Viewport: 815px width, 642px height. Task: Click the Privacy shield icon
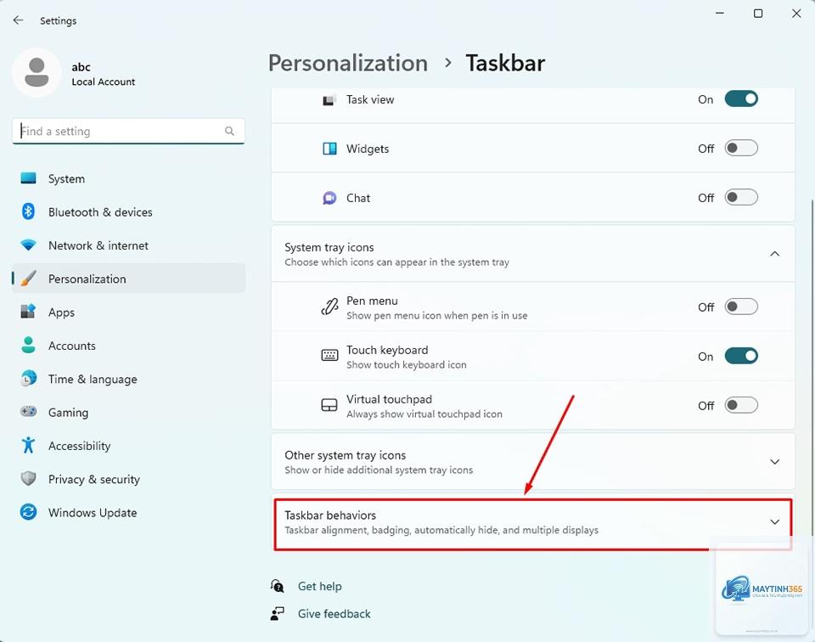point(28,479)
